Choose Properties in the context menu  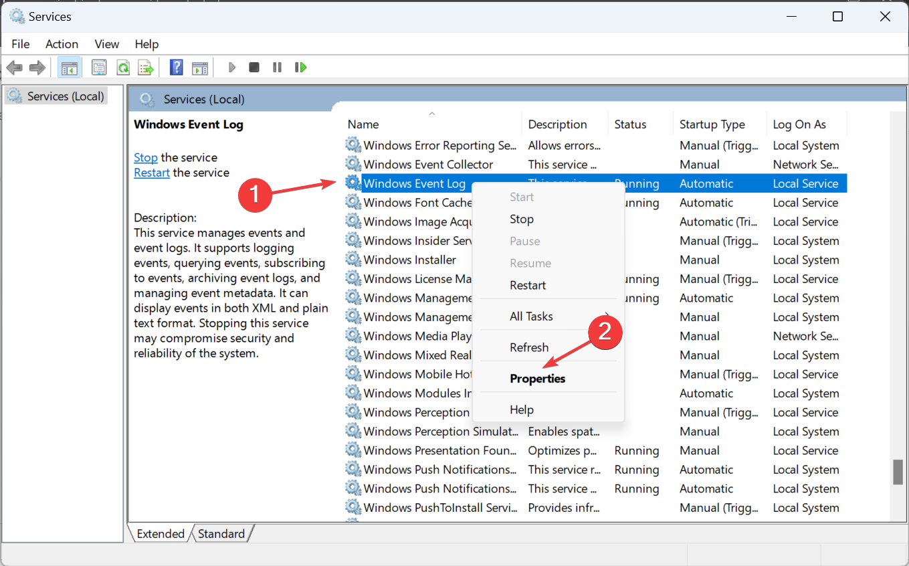tap(537, 379)
